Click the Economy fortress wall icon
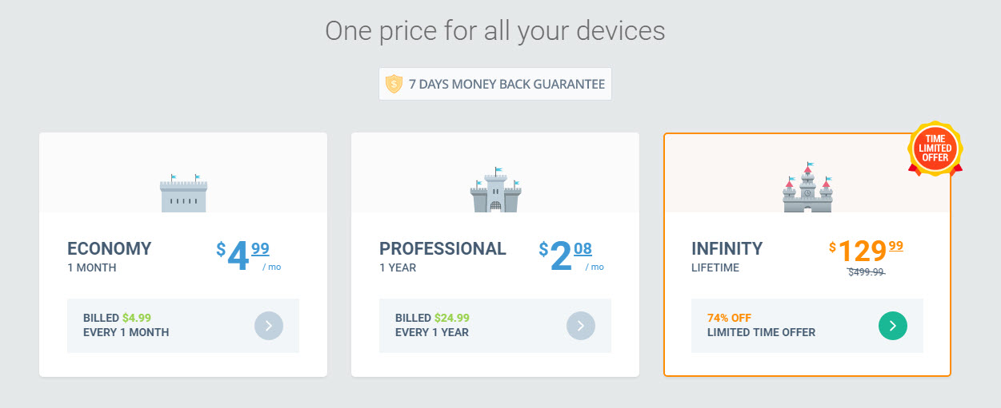 183,192
